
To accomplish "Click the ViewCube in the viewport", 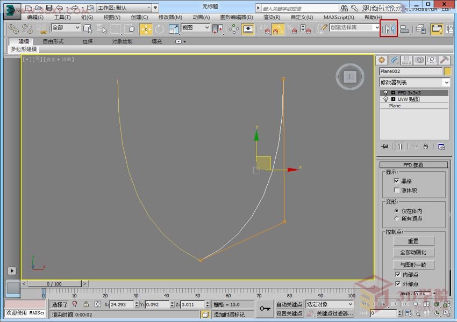I will point(350,77).
